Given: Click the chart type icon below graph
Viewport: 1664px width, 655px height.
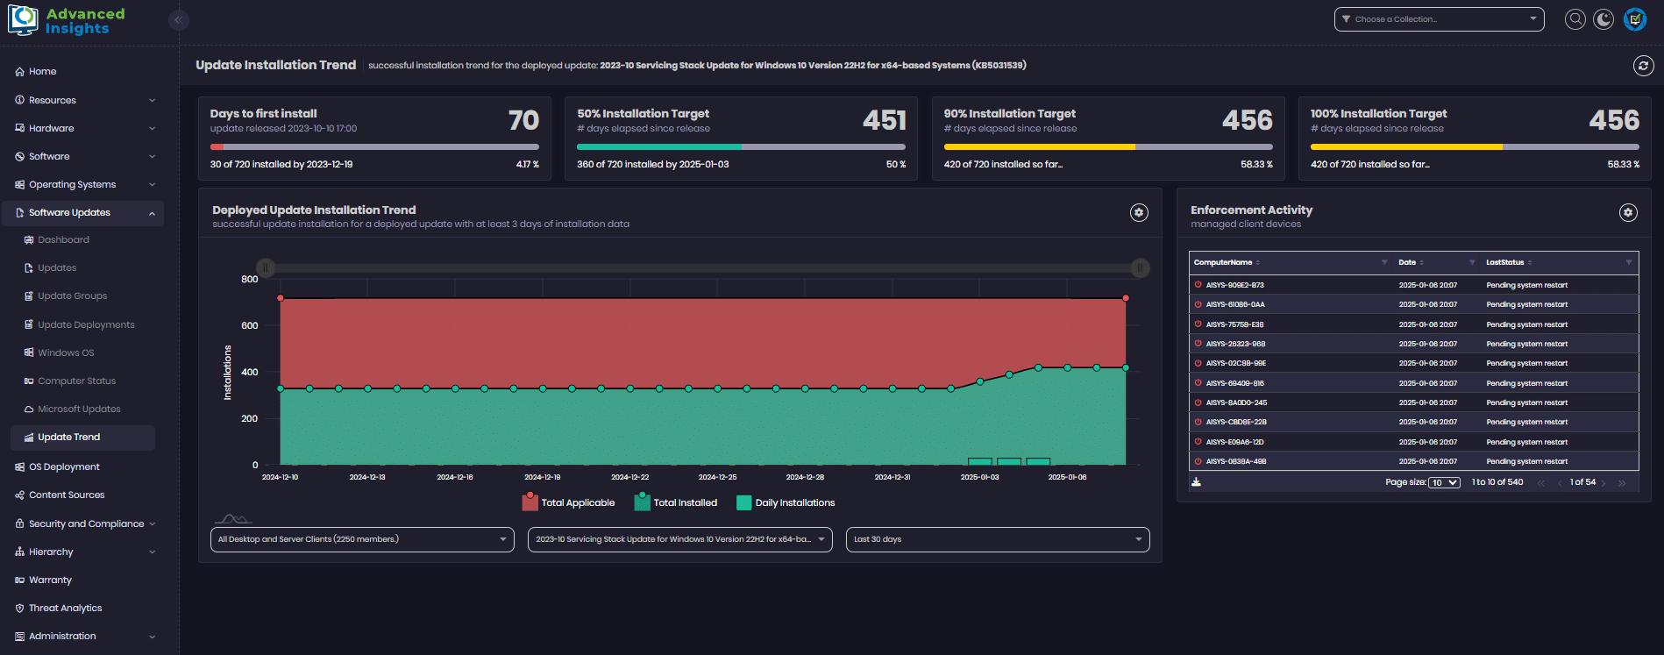Looking at the screenshot, I should coord(232,519).
